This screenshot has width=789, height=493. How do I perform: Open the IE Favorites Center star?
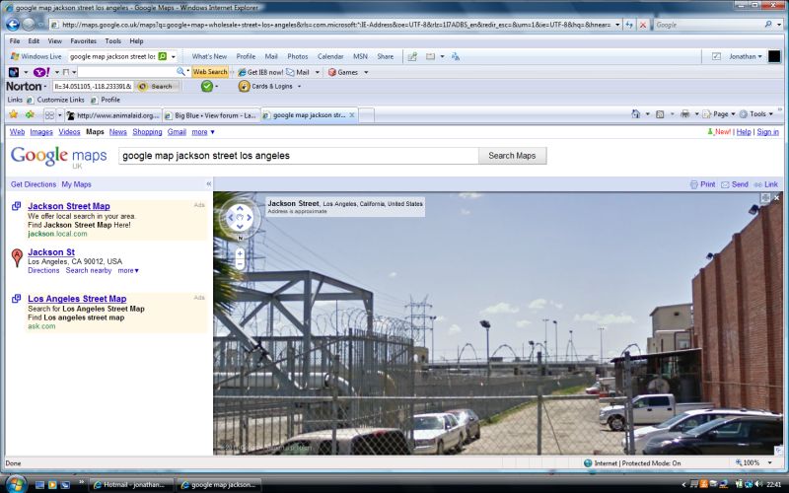(13, 114)
